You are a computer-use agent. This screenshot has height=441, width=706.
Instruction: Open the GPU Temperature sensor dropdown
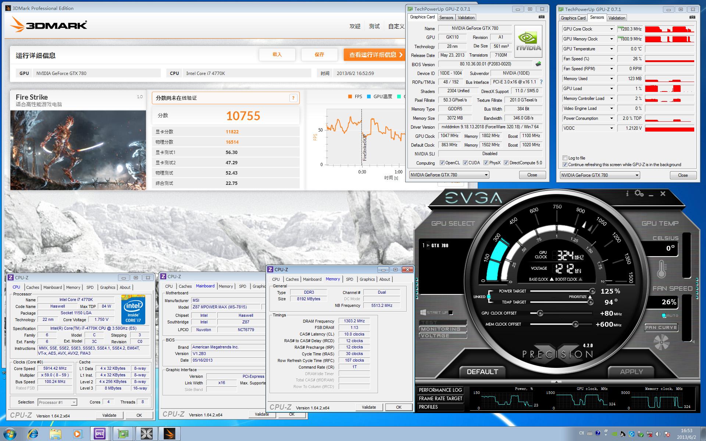611,49
